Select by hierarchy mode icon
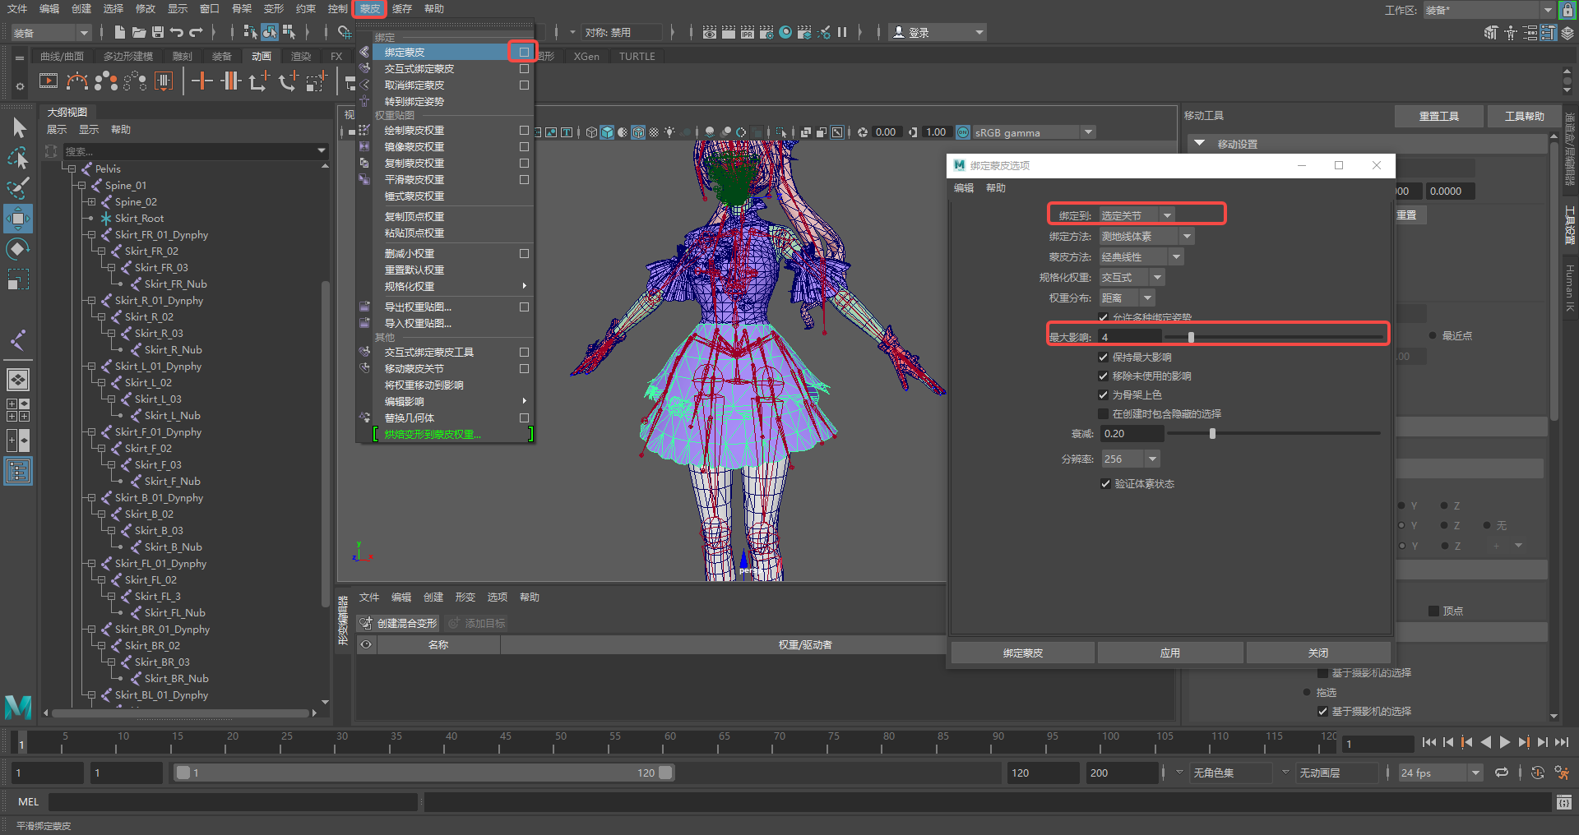Screen dimensions: 1579x835 pyautogui.click(x=250, y=32)
